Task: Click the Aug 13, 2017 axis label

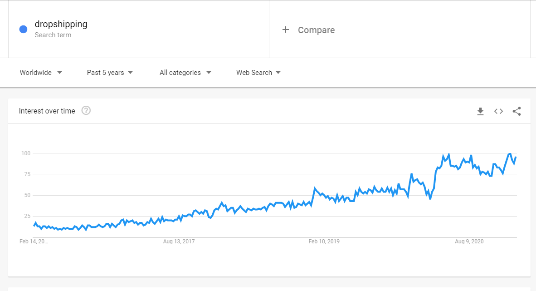Action: [x=180, y=241]
